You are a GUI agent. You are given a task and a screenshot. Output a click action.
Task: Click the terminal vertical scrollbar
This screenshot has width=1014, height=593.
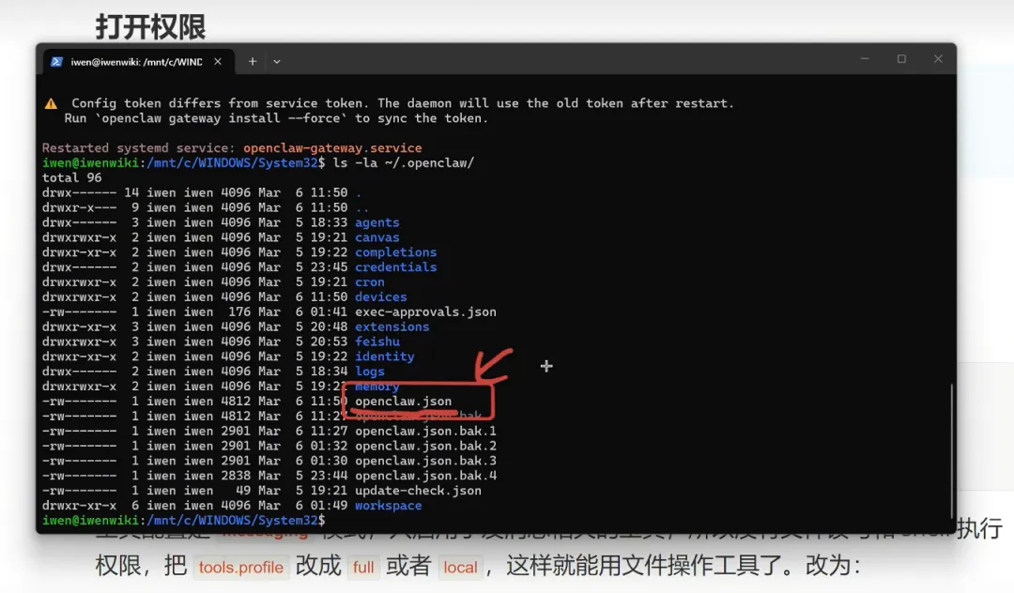click(951, 450)
